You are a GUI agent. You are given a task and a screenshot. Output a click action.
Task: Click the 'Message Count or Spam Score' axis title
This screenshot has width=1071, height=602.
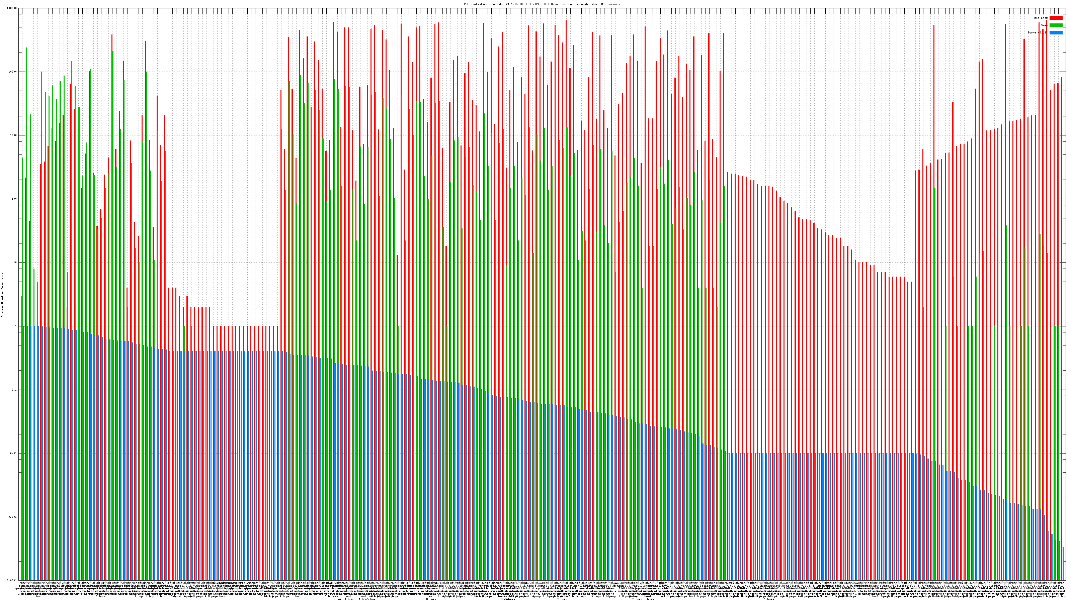pyautogui.click(x=2, y=295)
